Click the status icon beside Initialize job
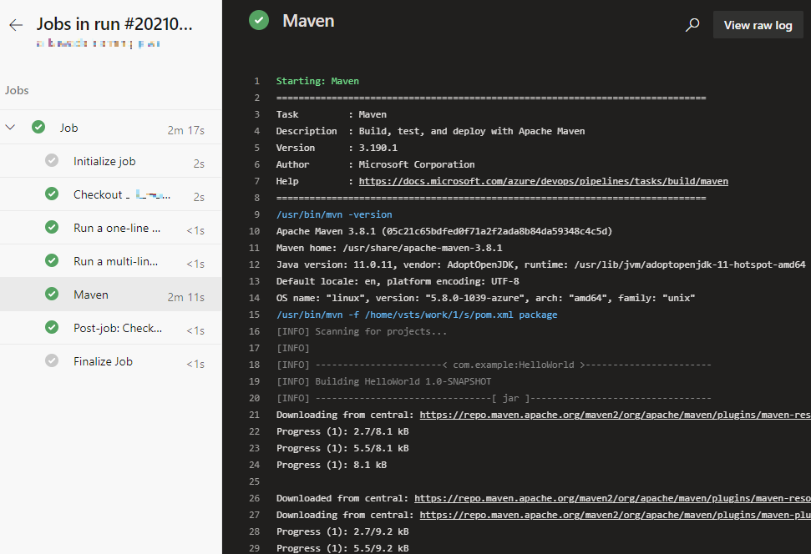The width and height of the screenshot is (811, 554). point(51,160)
